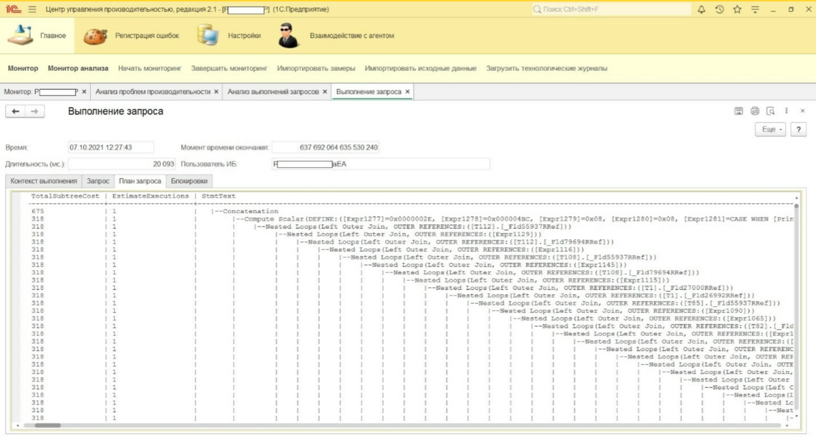Click the Монитор command link

point(23,68)
